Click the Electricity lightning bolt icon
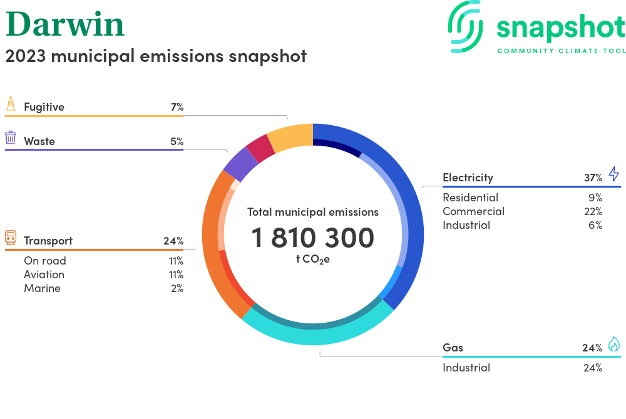This screenshot has width=626, height=419. [613, 174]
